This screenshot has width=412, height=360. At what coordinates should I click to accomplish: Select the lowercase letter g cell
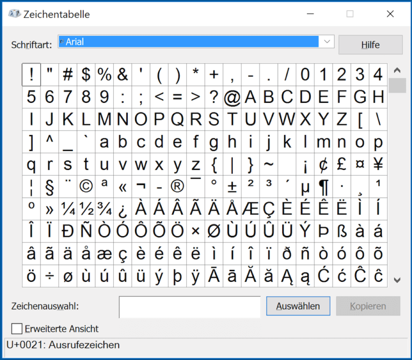click(x=214, y=142)
